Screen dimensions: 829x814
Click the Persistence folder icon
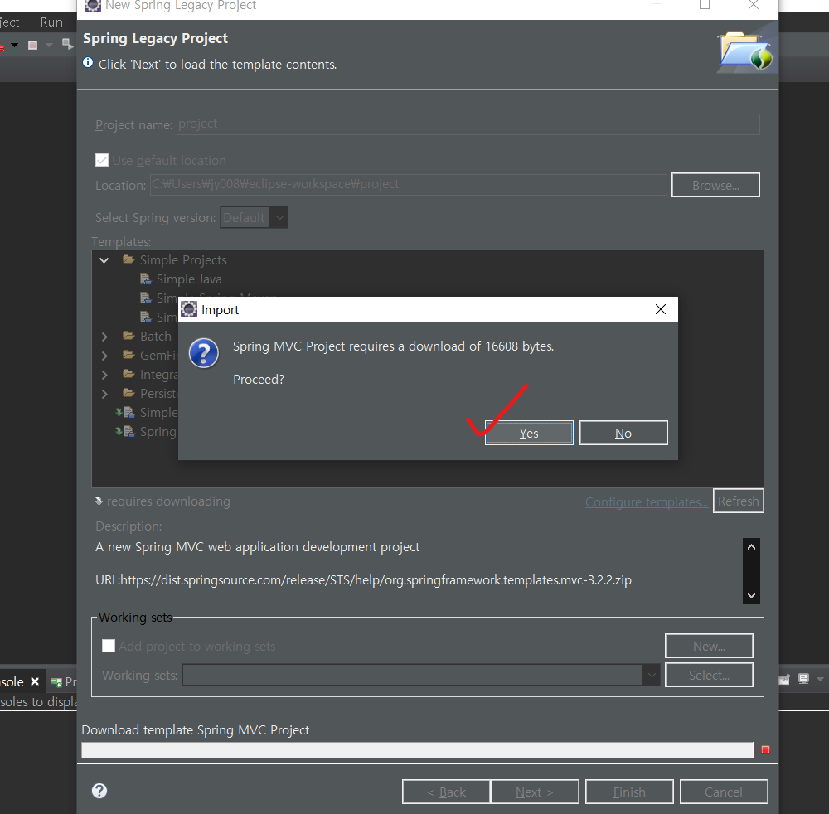128,393
